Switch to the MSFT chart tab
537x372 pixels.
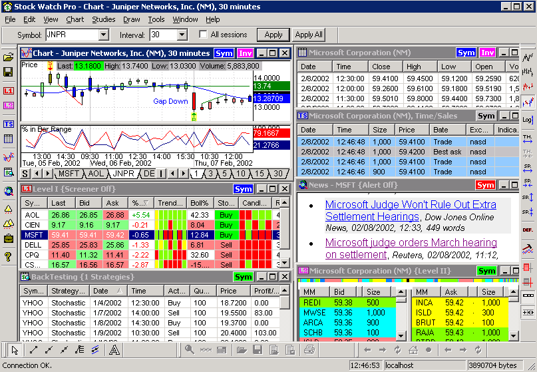coord(69,174)
